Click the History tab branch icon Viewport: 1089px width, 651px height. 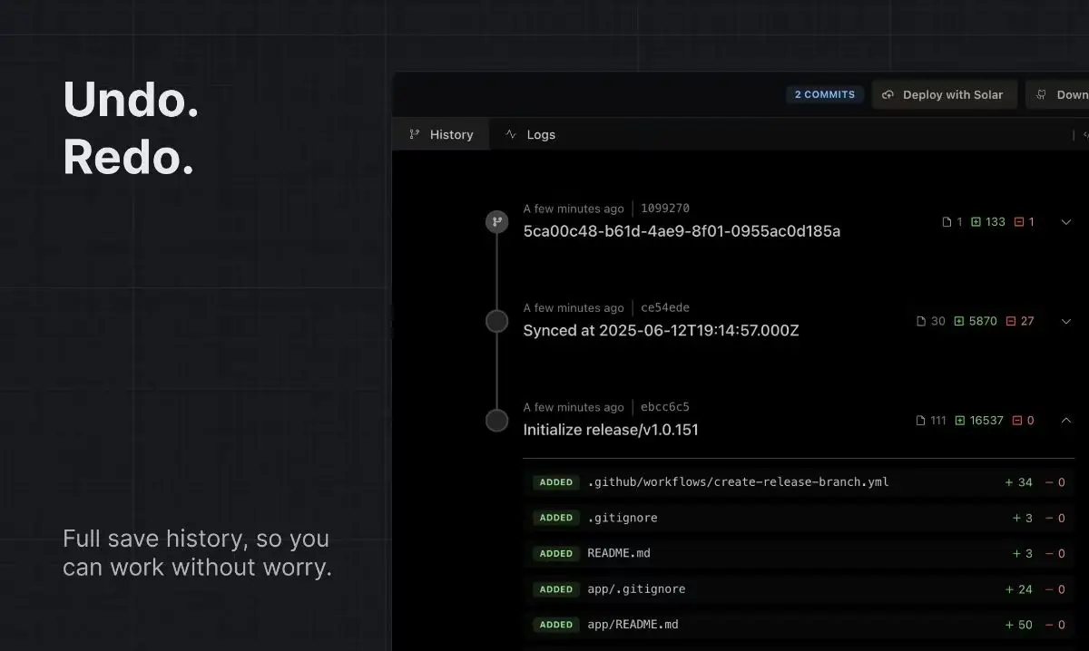pos(415,134)
